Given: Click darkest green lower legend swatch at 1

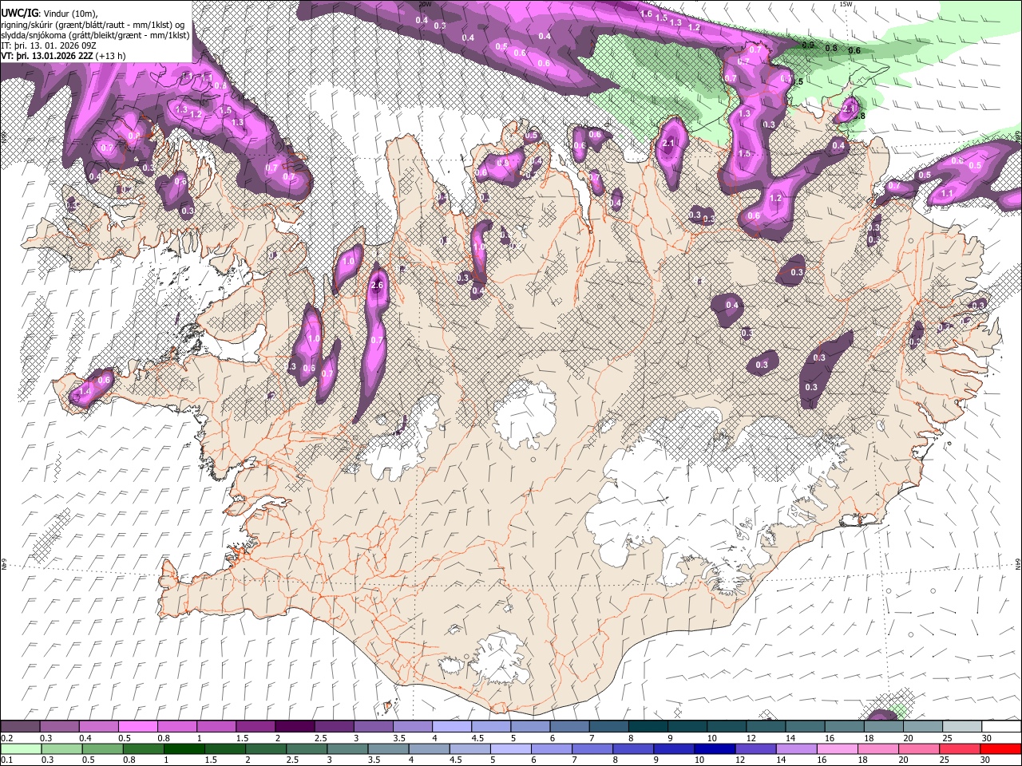Looking at the screenshot, I should 184,748.
